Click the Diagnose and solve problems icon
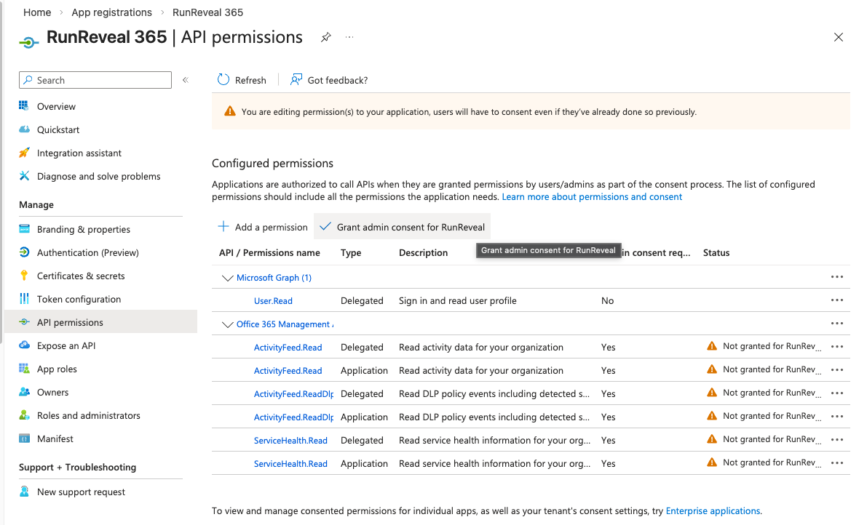The image size is (859, 525). 23,176
